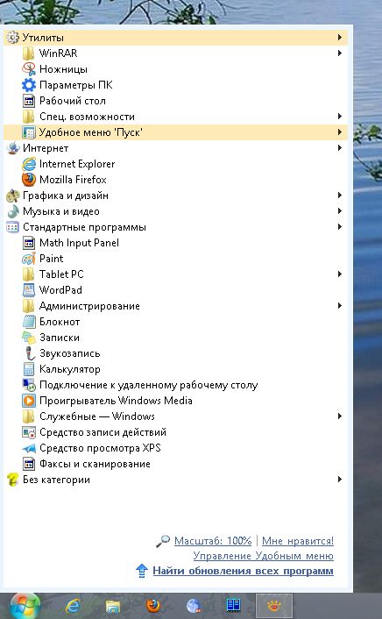Click the magnifier icon next to Масштаб
The width and height of the screenshot is (382, 619).
coord(163,541)
